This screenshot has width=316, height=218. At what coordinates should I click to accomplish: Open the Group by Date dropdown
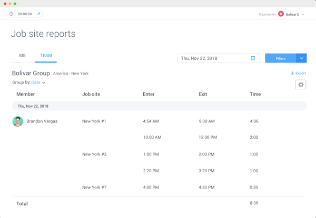point(38,82)
